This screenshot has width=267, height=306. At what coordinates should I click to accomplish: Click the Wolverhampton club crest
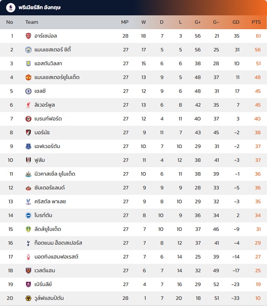point(28,298)
